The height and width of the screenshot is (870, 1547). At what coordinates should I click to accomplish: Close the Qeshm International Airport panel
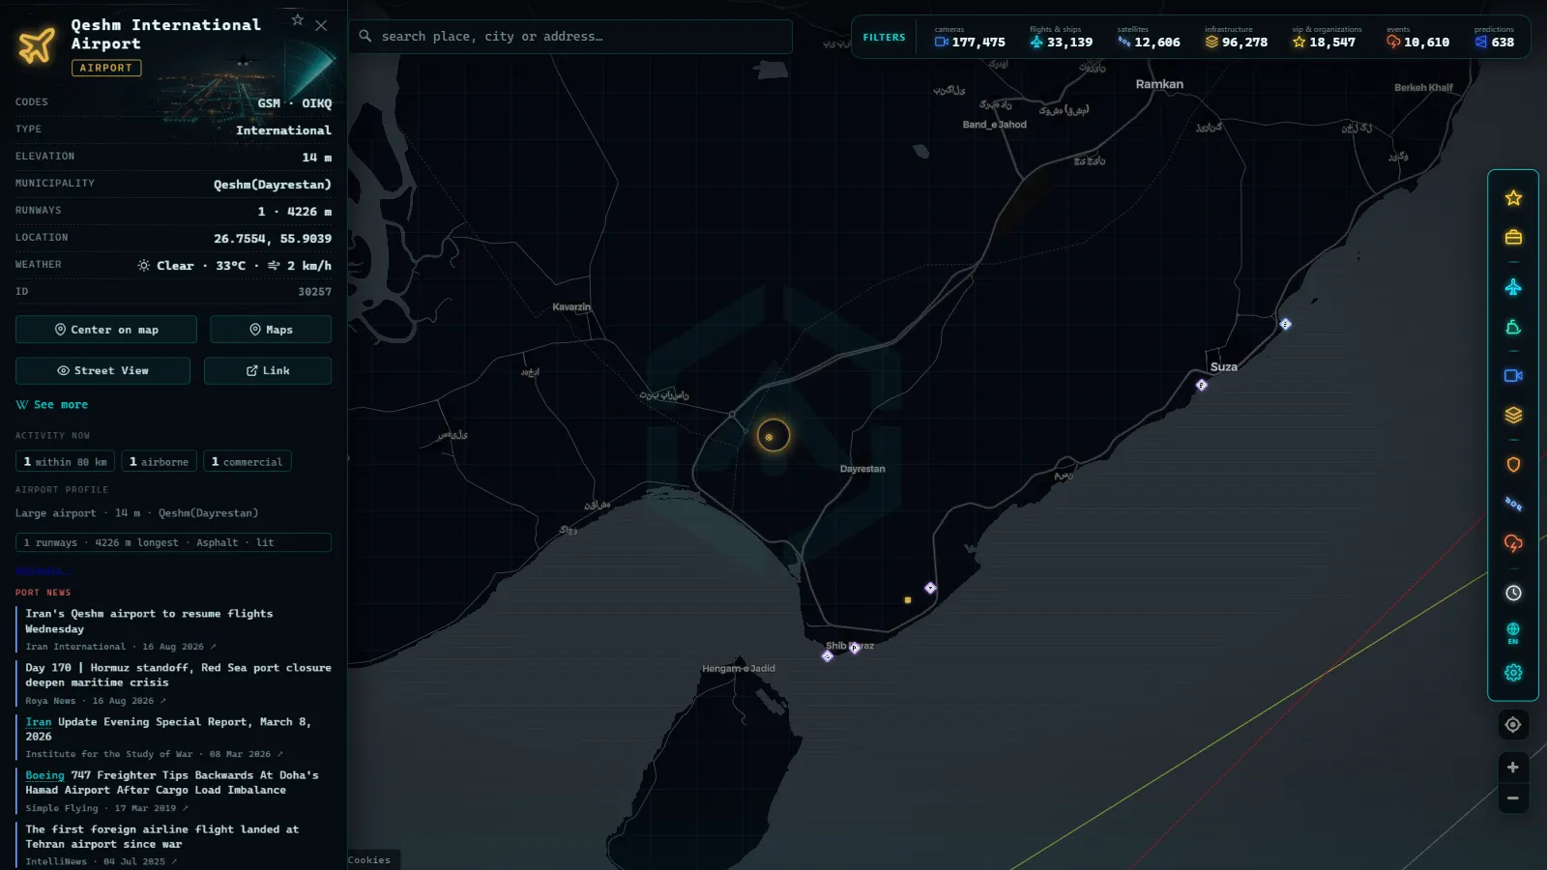pos(321,25)
